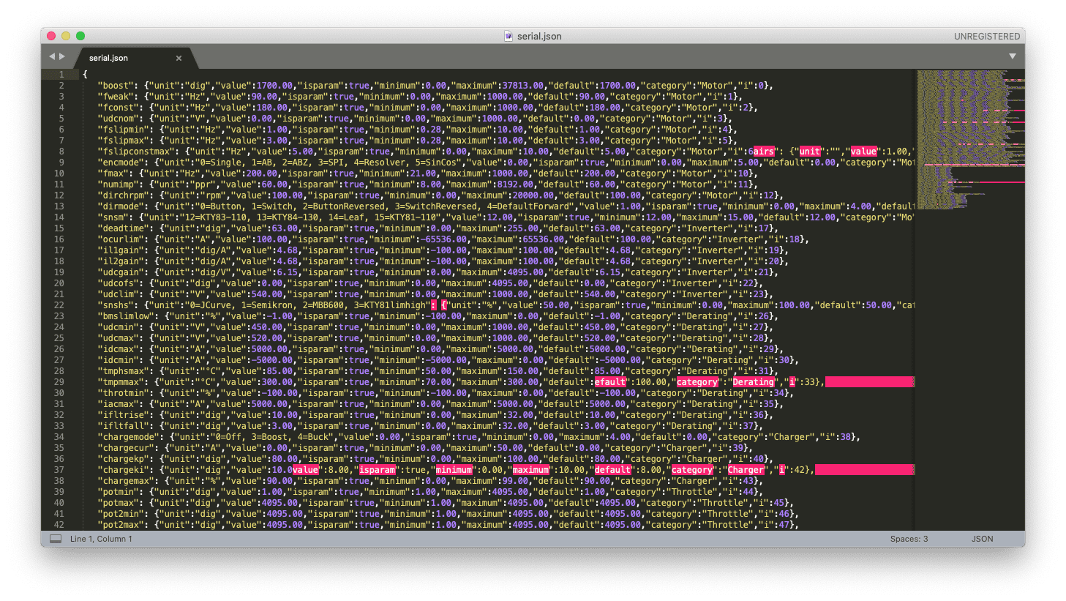Close the serial.json tab

click(179, 58)
